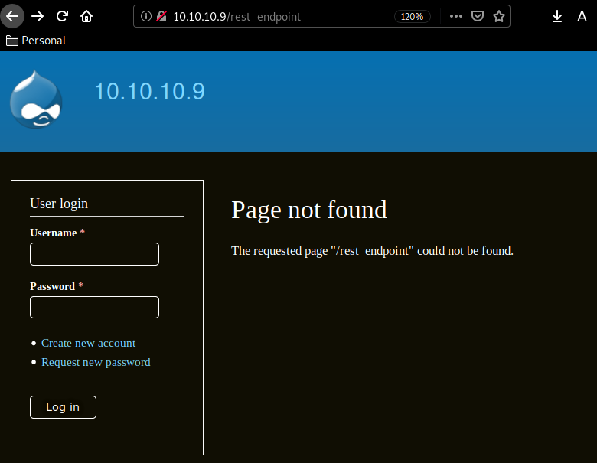Click into the Password field

[94, 308]
